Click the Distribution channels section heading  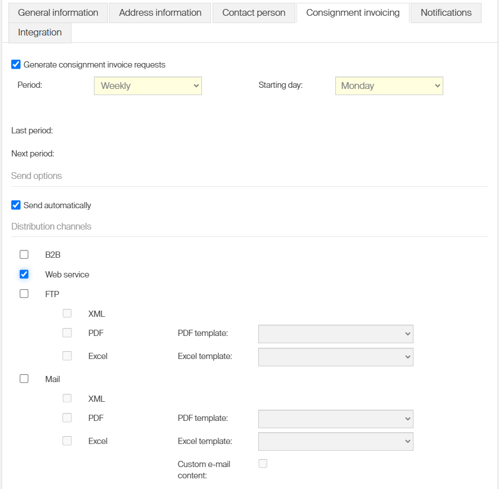(x=51, y=226)
